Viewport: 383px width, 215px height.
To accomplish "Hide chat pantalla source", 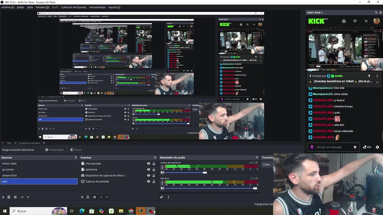I will coord(148,164).
